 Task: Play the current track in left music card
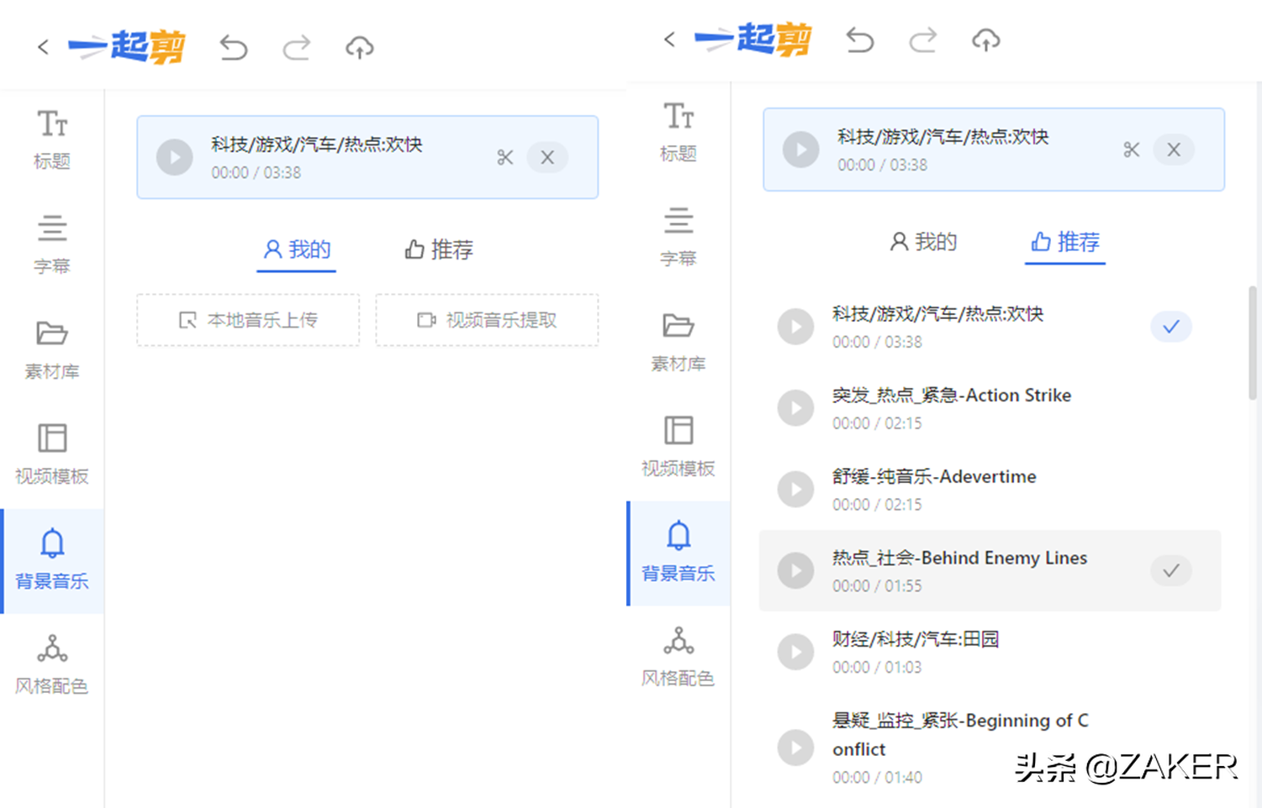pyautogui.click(x=175, y=157)
